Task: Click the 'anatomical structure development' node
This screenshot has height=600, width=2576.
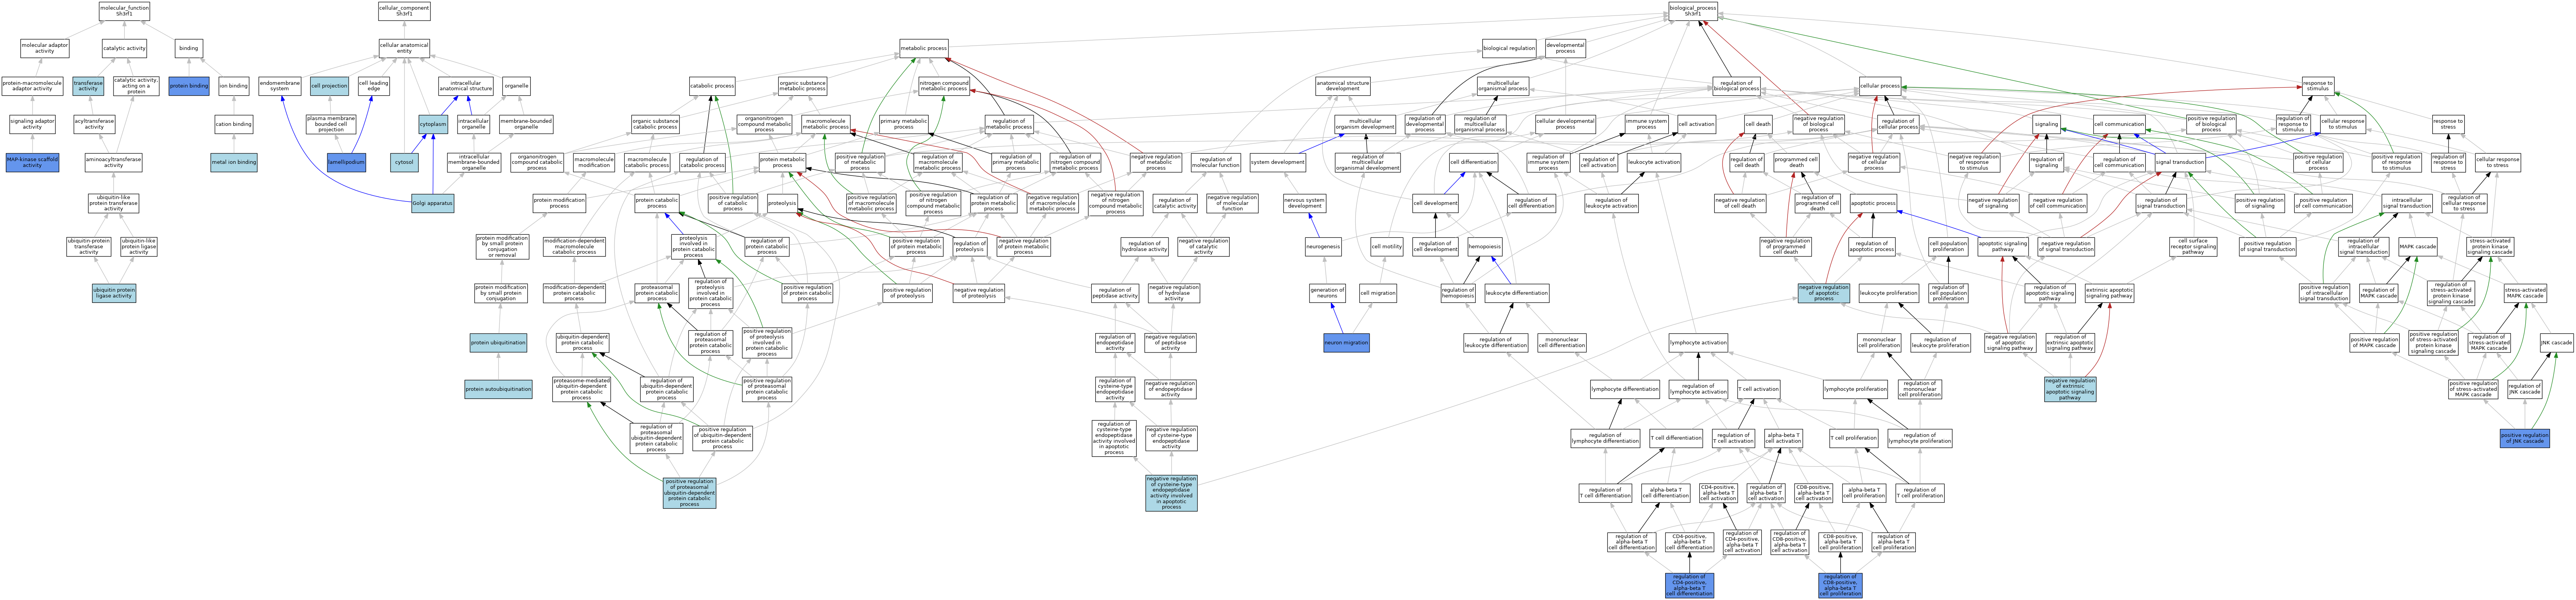Action: [x=1342, y=86]
